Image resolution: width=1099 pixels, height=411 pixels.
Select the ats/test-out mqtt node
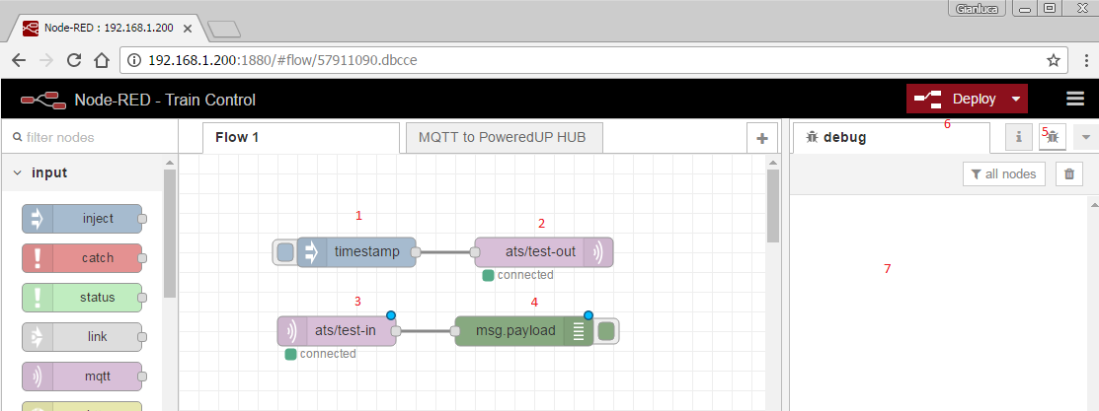(x=544, y=252)
